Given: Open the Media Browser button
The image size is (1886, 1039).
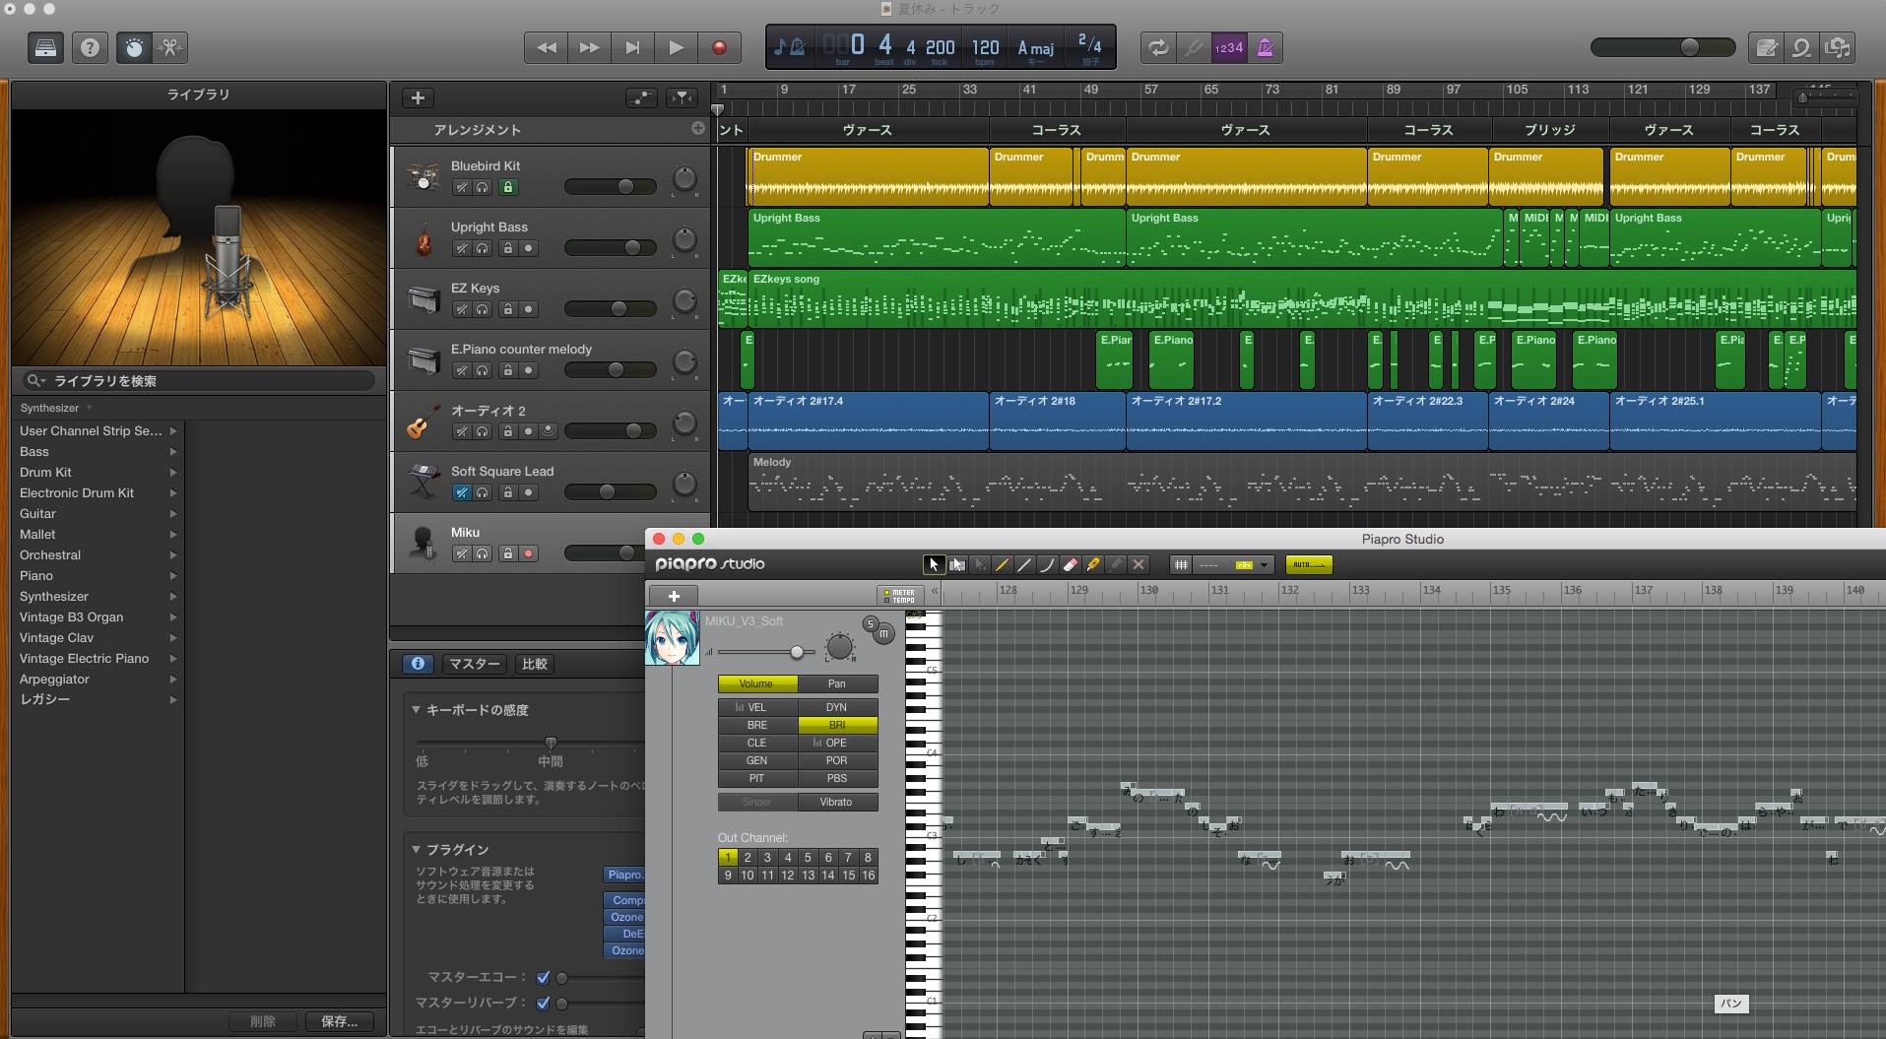Looking at the screenshot, I should click(1837, 47).
